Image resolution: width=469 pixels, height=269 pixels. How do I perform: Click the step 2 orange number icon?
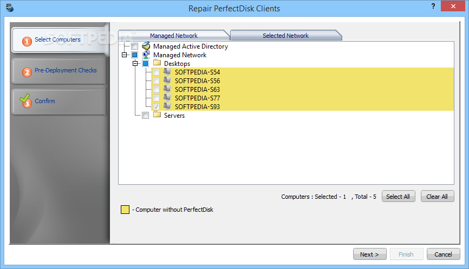[x=27, y=72]
